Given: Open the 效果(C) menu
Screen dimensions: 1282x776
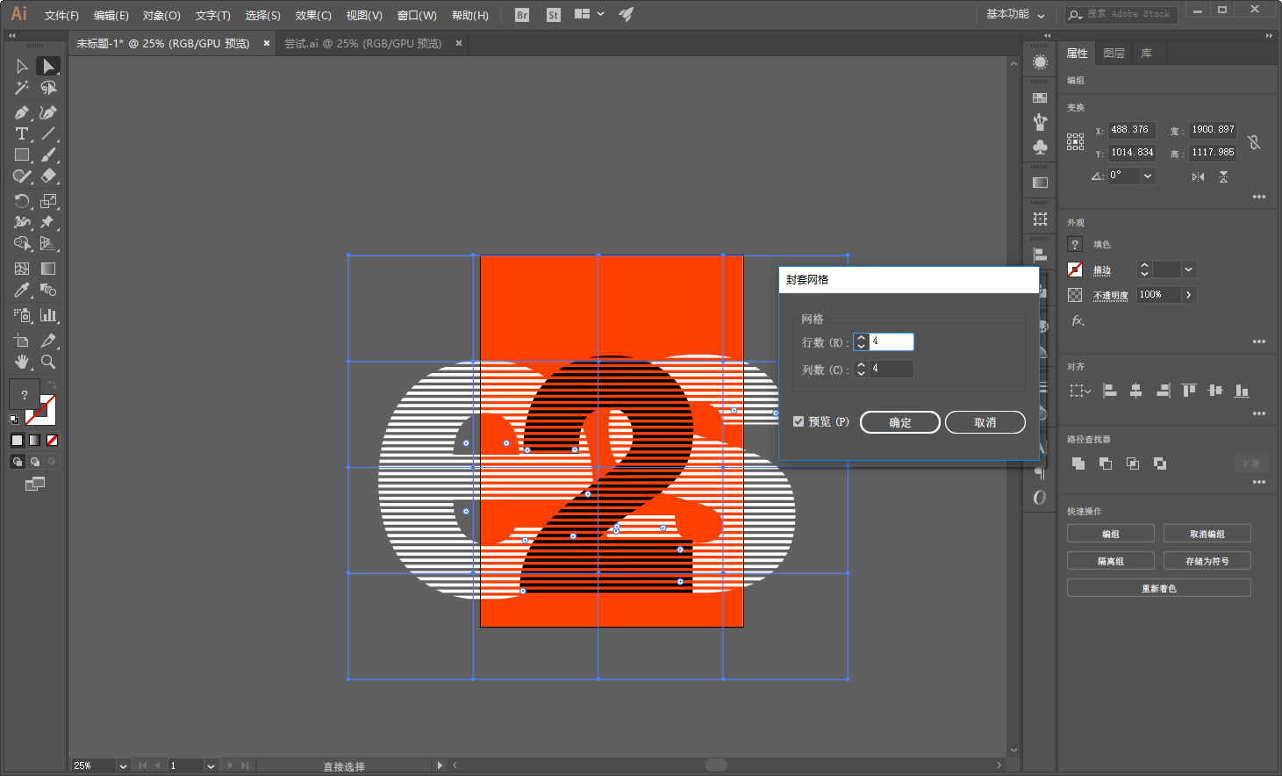Looking at the screenshot, I should point(312,15).
